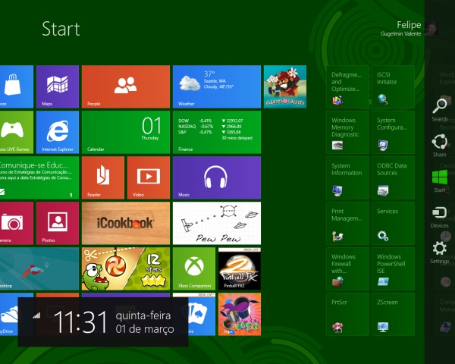The height and width of the screenshot is (364, 455).
Task: Open Windows Memory Diagnostic tile
Action: pyautogui.click(x=347, y=132)
